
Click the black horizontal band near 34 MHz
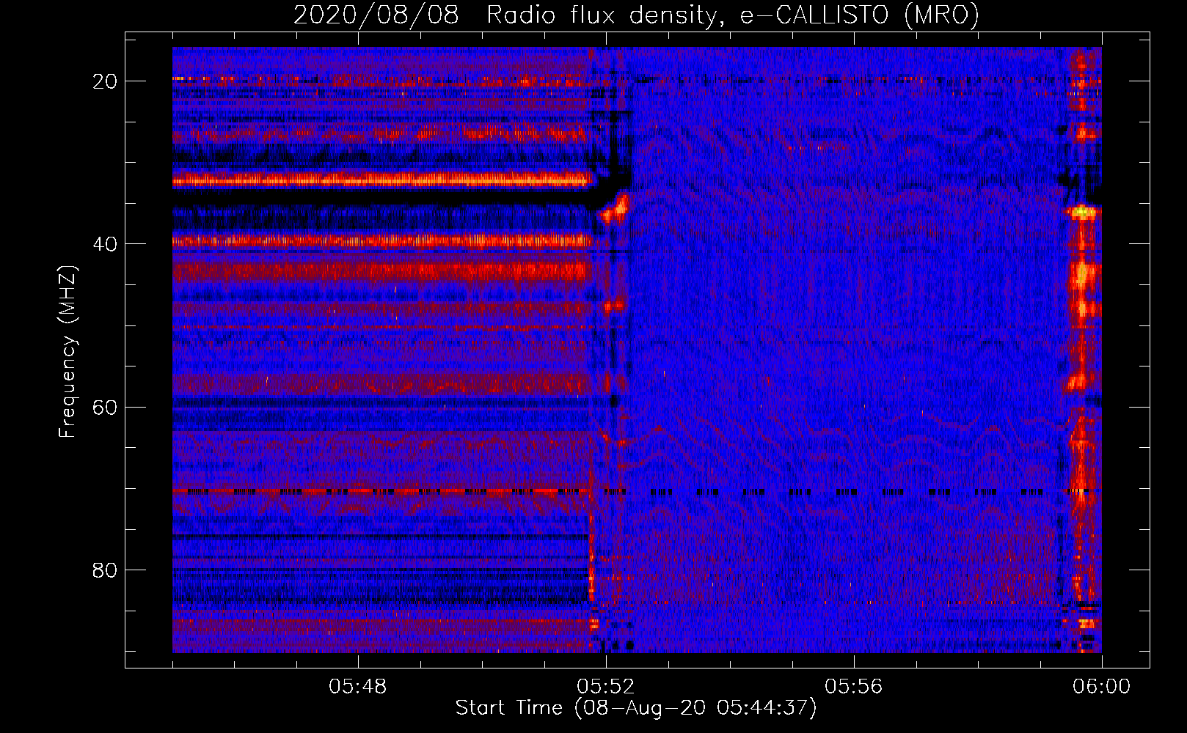[x=381, y=195]
